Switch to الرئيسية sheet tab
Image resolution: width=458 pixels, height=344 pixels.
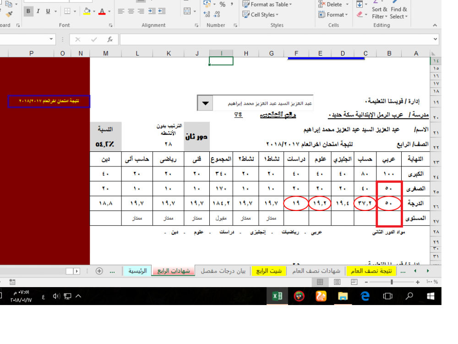[137, 271]
